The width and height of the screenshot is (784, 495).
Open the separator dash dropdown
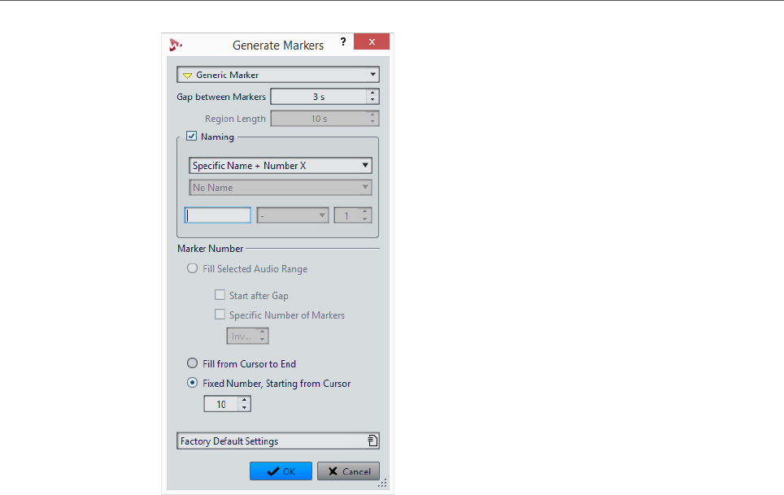pos(293,215)
